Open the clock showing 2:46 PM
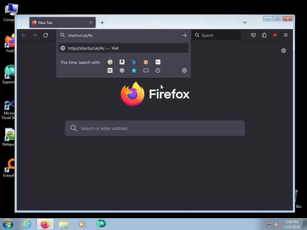This screenshot has height=230, width=307. click(x=292, y=224)
